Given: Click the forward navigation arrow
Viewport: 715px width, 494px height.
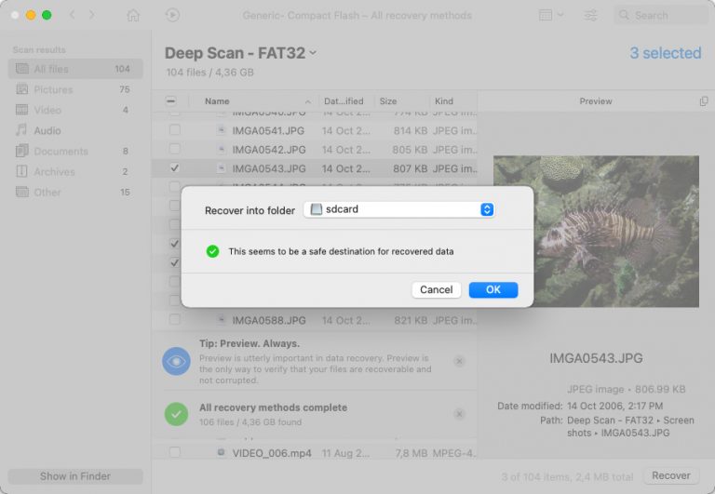Looking at the screenshot, I should (x=91, y=15).
